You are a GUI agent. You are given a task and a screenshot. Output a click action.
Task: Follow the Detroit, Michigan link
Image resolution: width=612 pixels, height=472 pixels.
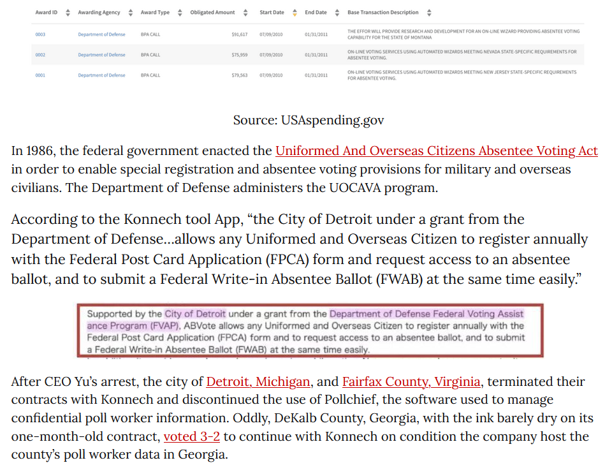(258, 381)
